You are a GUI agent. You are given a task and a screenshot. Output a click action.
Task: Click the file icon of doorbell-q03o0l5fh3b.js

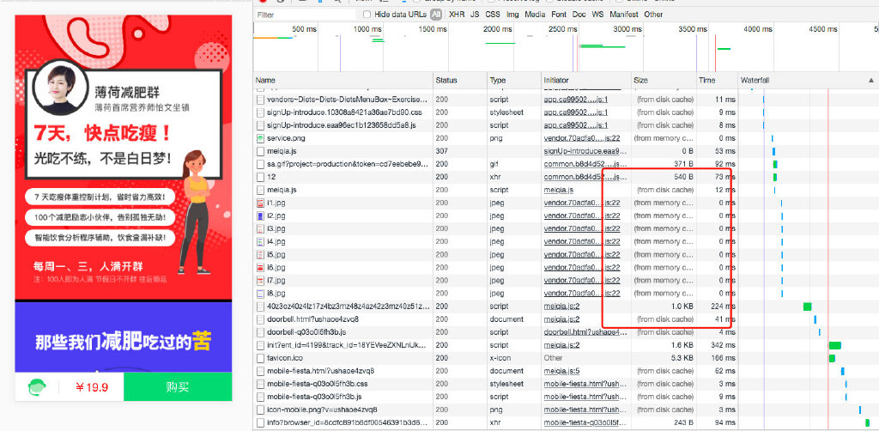point(260,331)
